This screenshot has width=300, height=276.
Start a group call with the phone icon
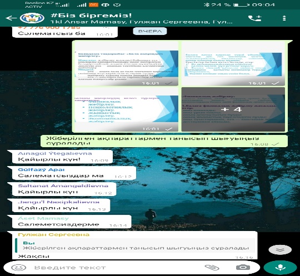tap(254, 18)
